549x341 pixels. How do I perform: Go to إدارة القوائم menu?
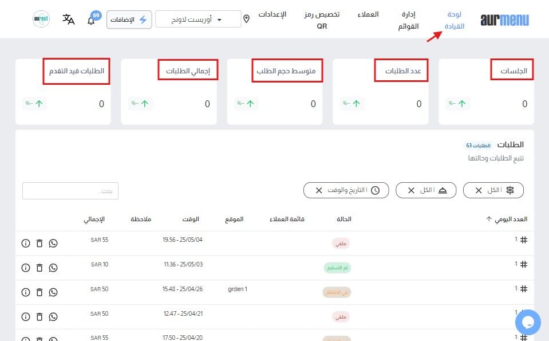[x=408, y=20]
